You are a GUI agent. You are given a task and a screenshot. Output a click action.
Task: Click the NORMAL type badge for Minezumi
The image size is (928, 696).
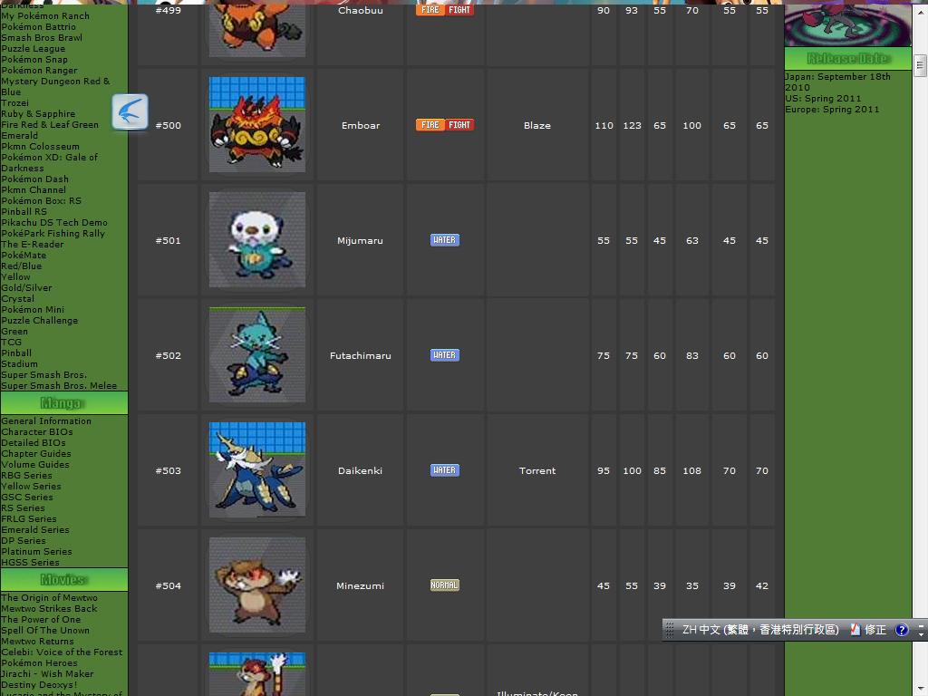pos(444,585)
